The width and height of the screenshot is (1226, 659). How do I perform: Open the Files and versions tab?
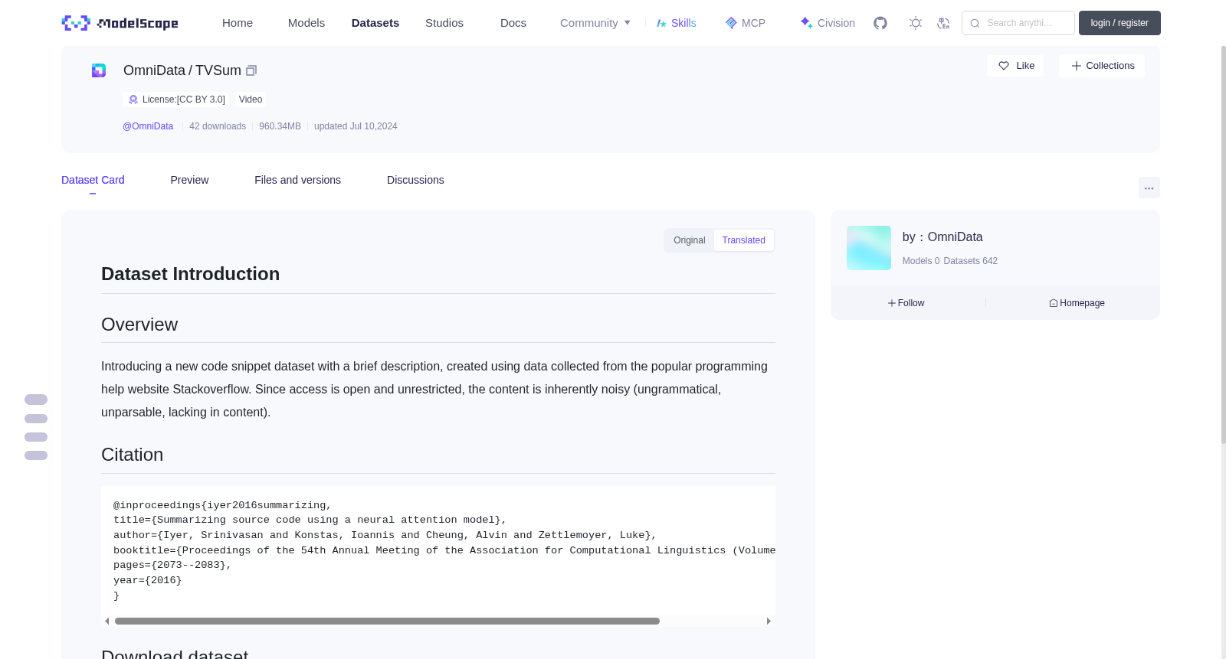297,180
